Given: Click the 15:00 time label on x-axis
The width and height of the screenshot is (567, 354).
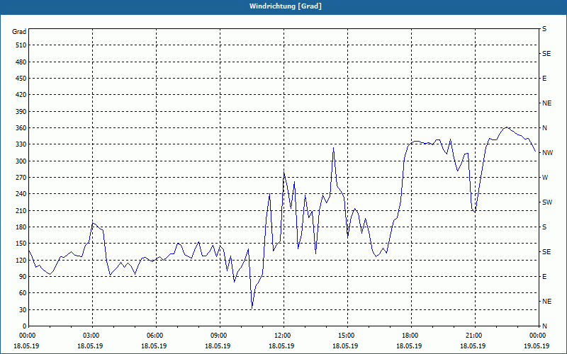Looking at the screenshot, I should pyautogui.click(x=347, y=336).
